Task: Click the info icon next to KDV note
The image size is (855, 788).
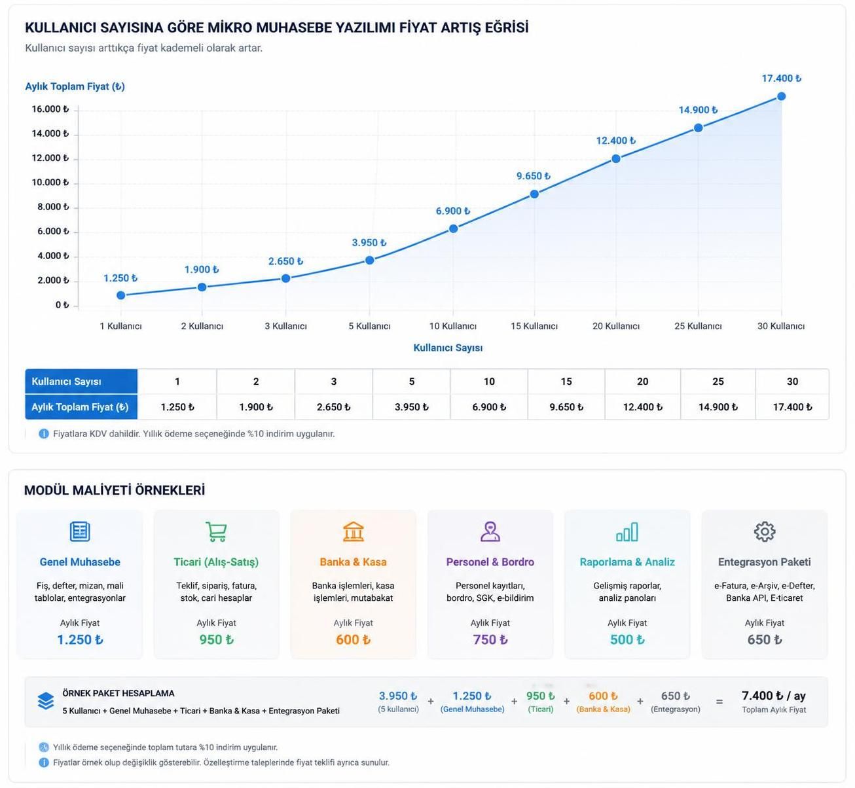Action: [44, 433]
